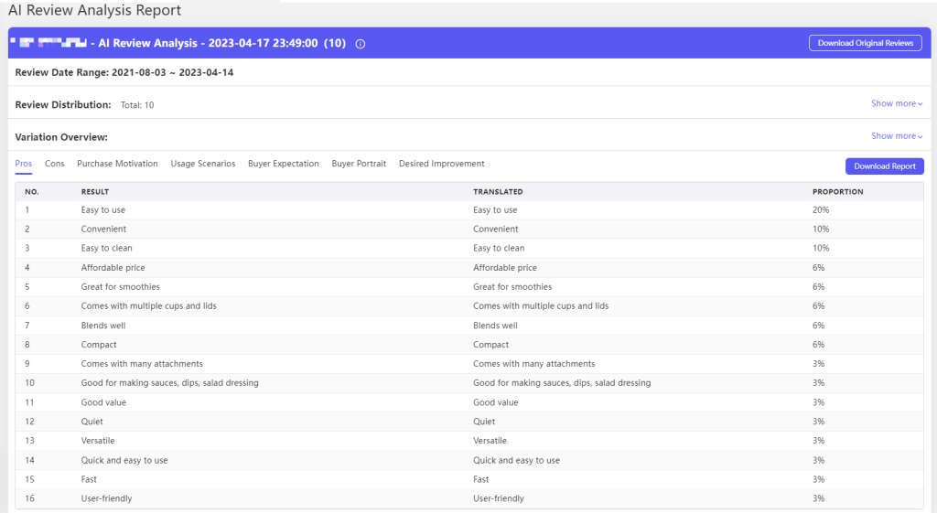The width and height of the screenshot is (937, 513).
Task: Click translated 'Versatile' cell
Action: (490, 441)
